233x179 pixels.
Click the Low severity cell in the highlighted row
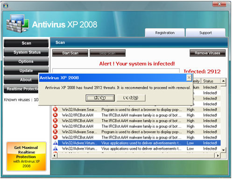(x=190, y=143)
